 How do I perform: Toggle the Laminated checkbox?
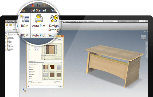coord(29,71)
